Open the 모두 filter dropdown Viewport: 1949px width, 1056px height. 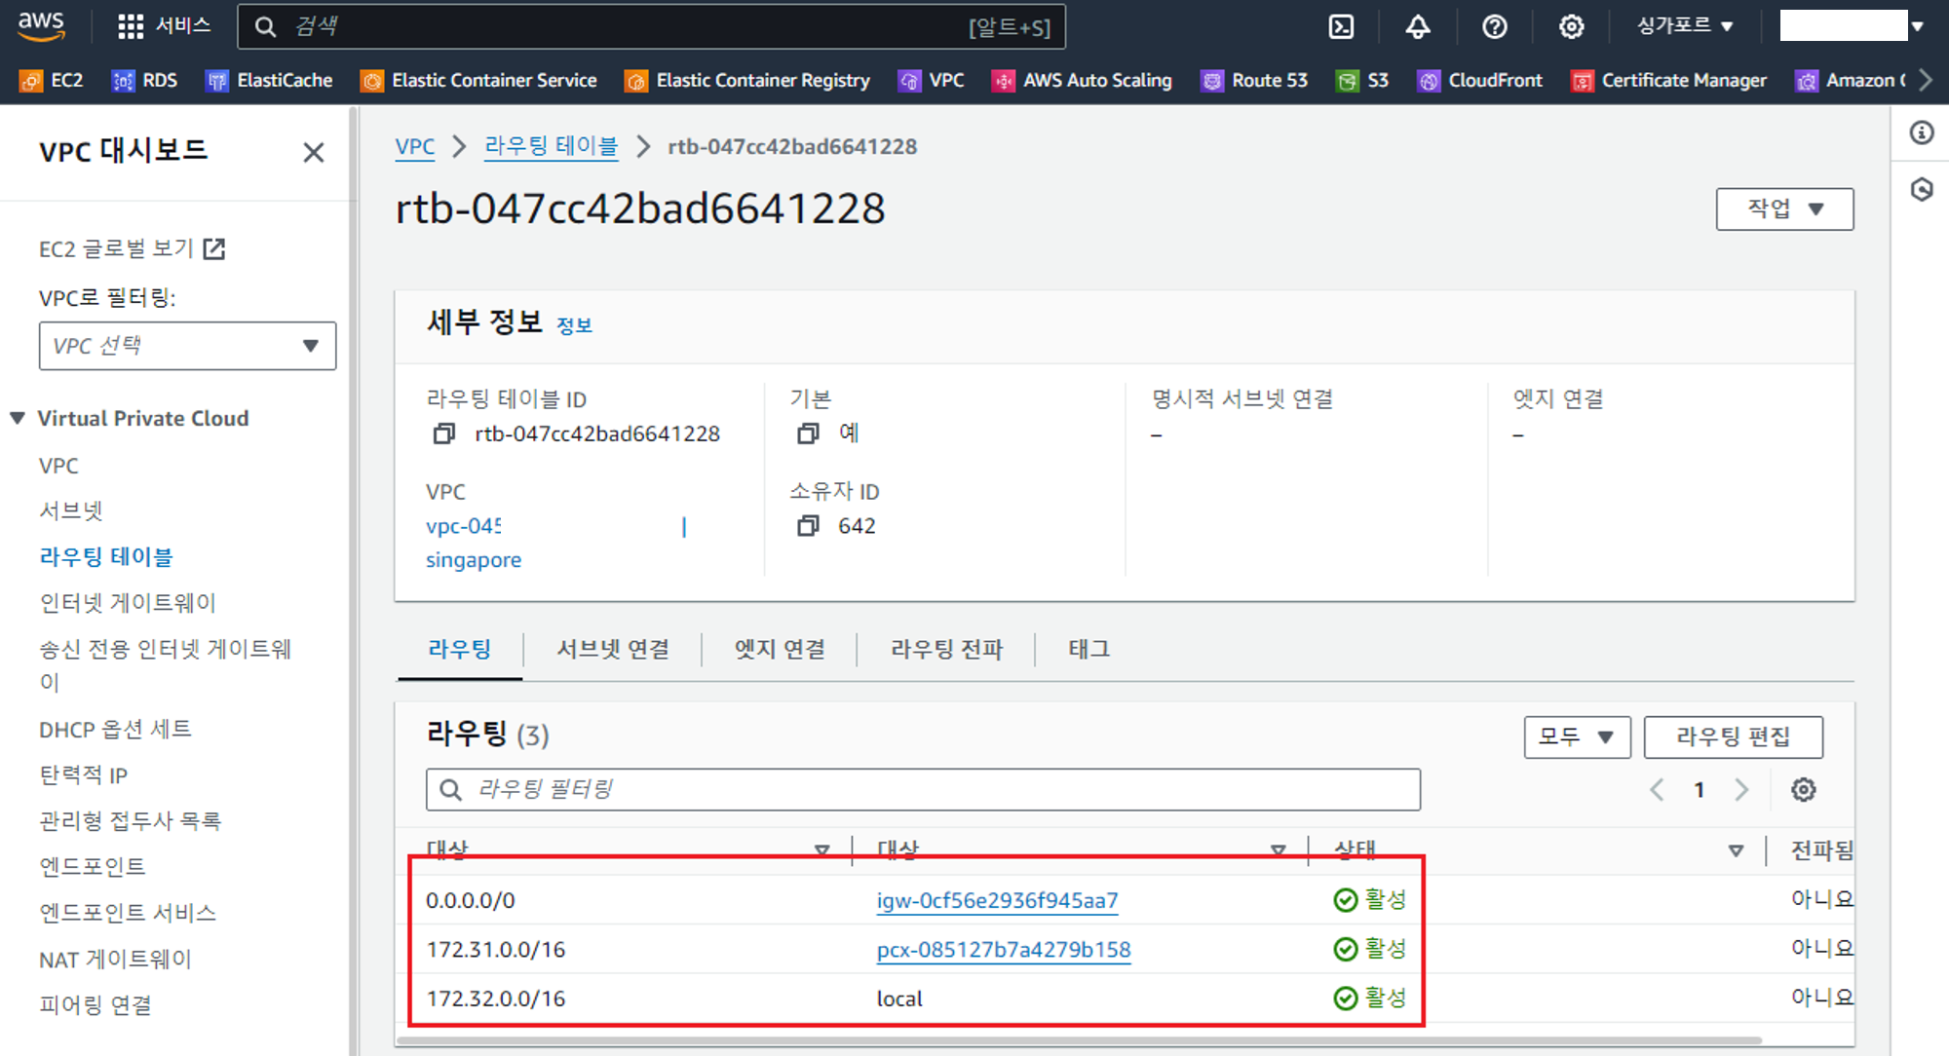click(1576, 736)
